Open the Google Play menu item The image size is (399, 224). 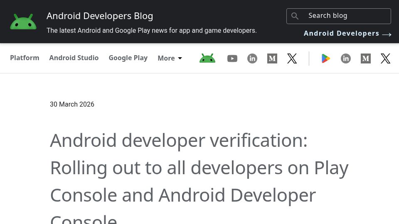[128, 58]
